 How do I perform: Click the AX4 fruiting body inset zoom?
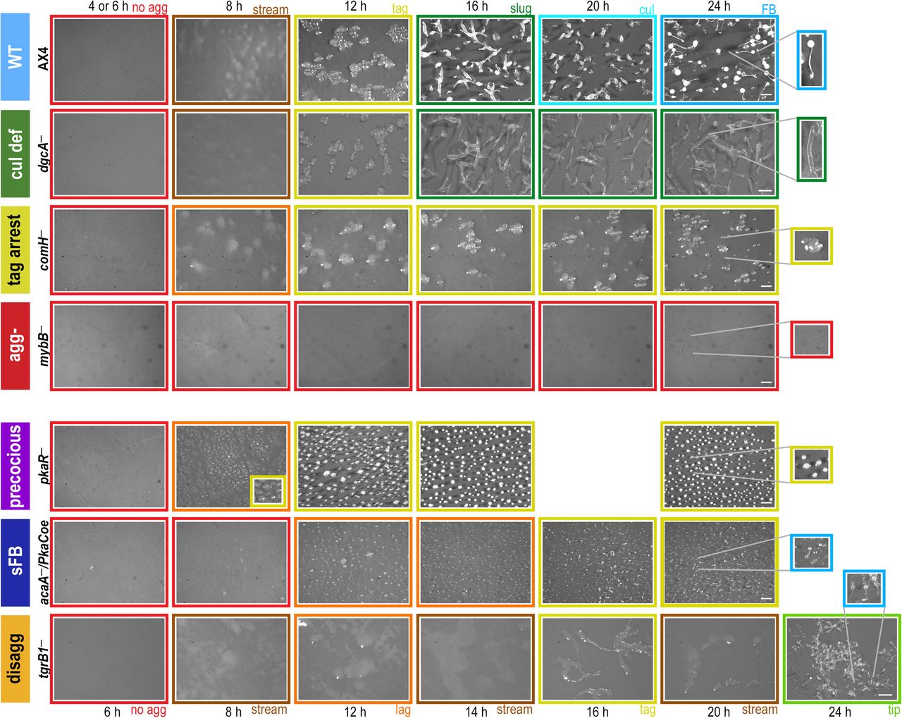pos(812,61)
